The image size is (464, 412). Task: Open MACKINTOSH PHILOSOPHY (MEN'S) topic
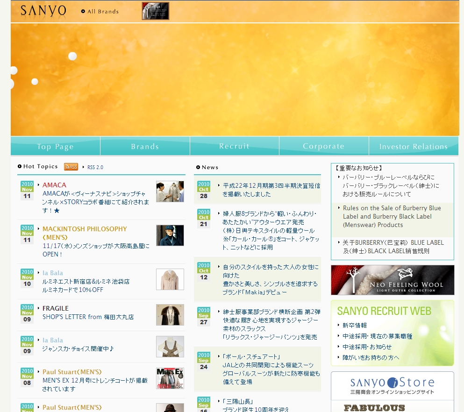85,233
